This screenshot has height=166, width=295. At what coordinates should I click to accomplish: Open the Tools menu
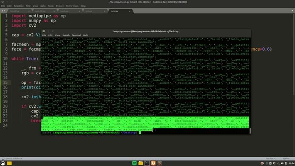51,6
